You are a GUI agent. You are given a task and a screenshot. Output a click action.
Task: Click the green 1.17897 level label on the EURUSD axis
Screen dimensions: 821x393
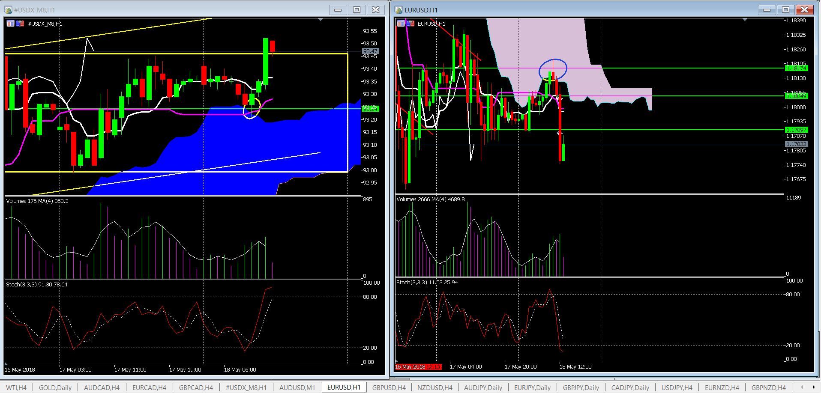(796, 130)
